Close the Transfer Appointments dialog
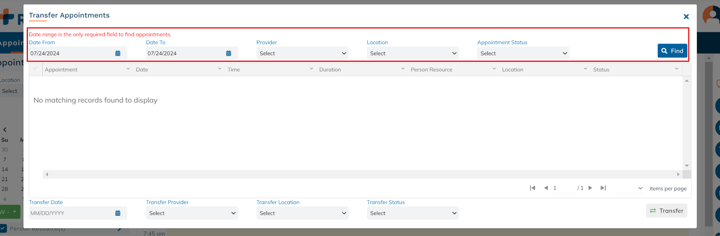720x236 pixels. click(686, 17)
